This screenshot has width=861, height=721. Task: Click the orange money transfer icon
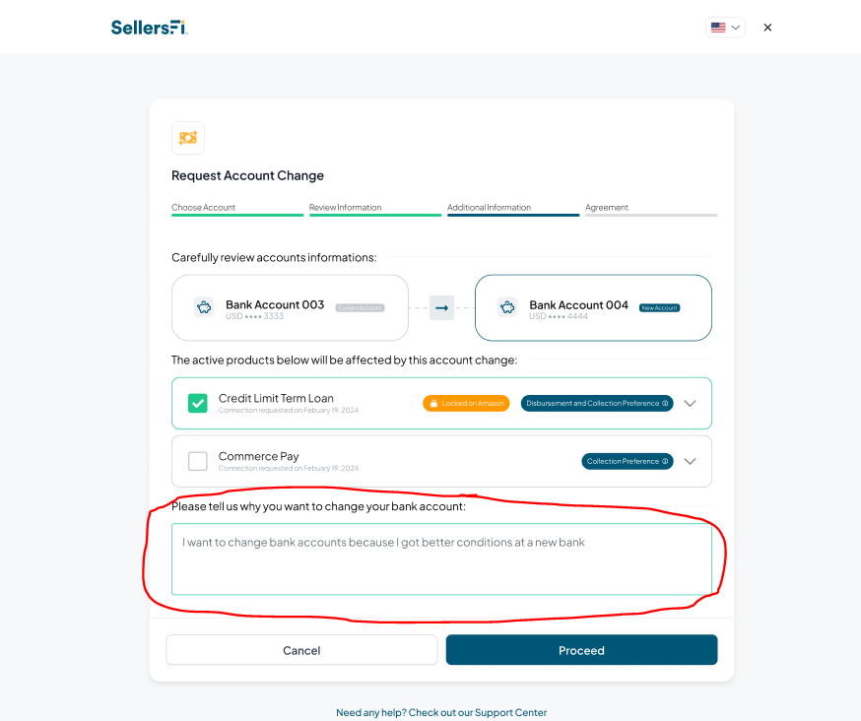[188, 138]
